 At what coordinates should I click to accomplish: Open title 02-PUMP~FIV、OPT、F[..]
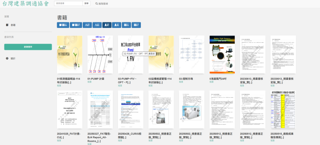coord(127,81)
